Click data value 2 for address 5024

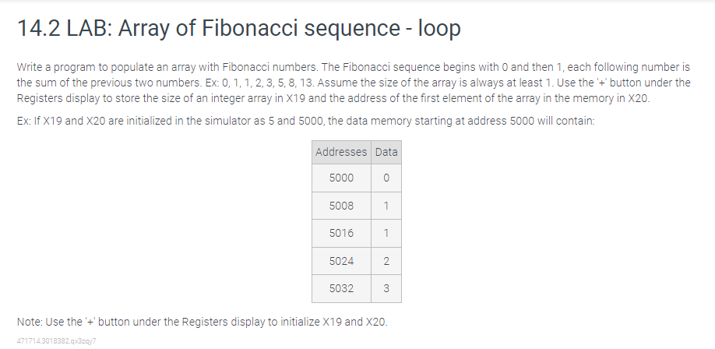pyautogui.click(x=386, y=261)
